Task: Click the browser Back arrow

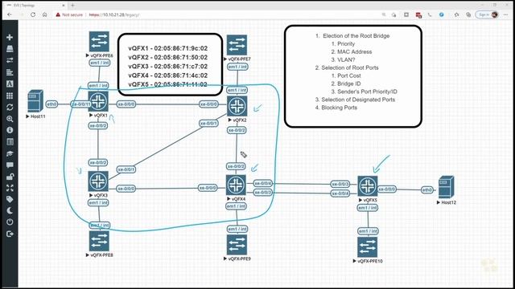Action: 9,14
